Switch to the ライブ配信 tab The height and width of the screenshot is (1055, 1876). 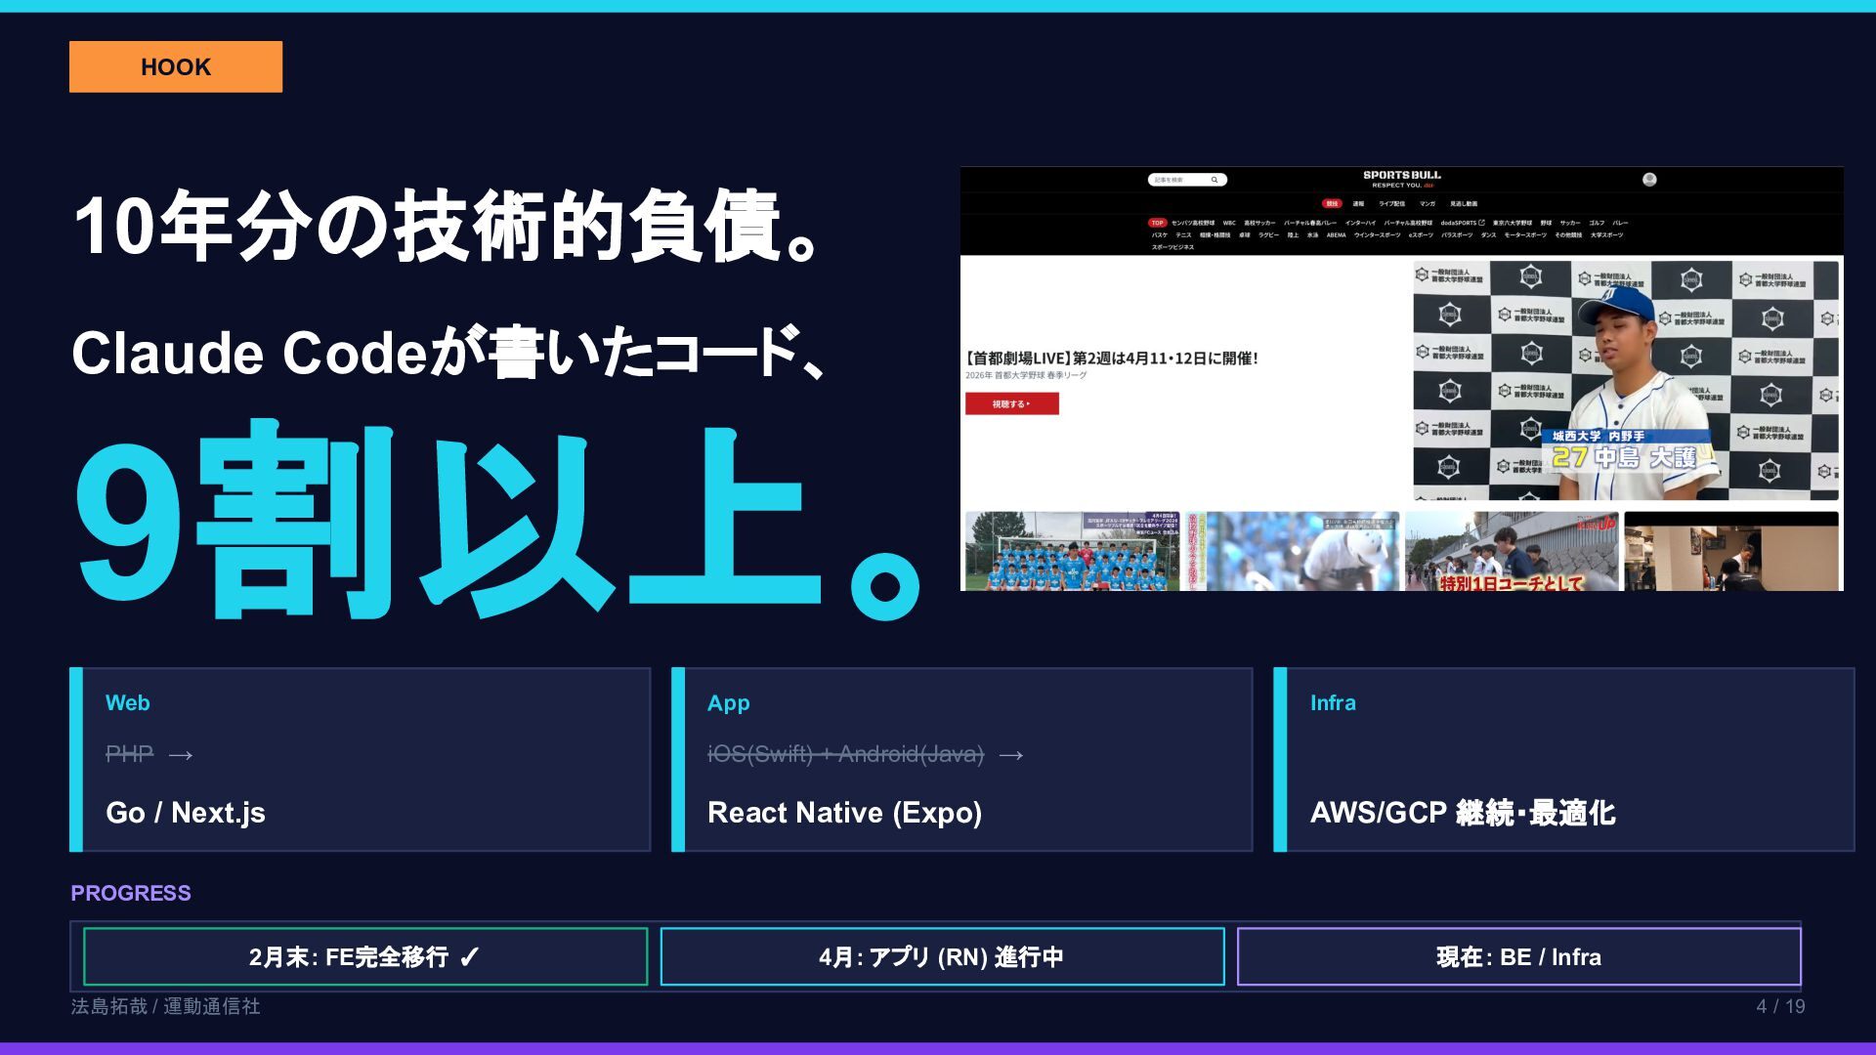point(1391,204)
